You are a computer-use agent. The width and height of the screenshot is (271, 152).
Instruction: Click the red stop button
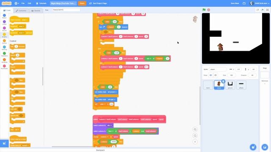pos(209,10)
